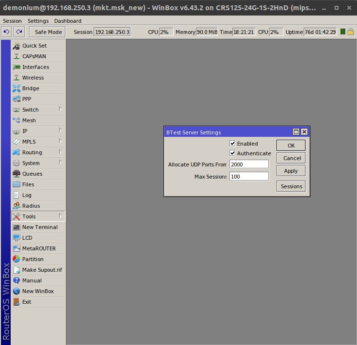Select the Switch sidebar item
Image resolution: width=357 pixels, height=345 pixels.
[38, 110]
